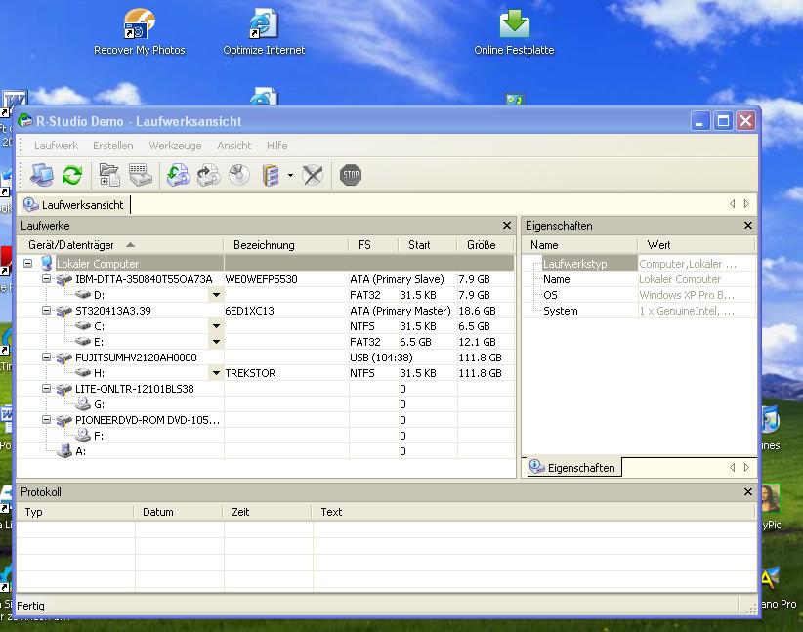Select the TREKSTOR label cell

(x=286, y=373)
